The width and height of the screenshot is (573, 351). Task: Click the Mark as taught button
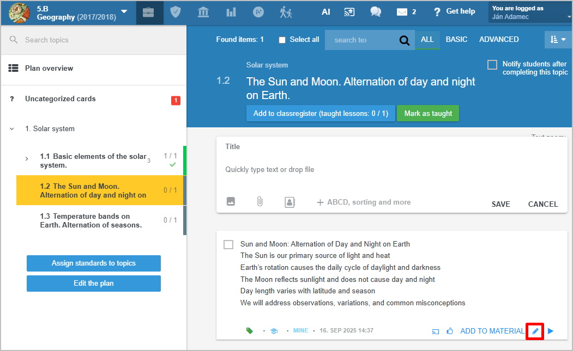click(x=428, y=114)
